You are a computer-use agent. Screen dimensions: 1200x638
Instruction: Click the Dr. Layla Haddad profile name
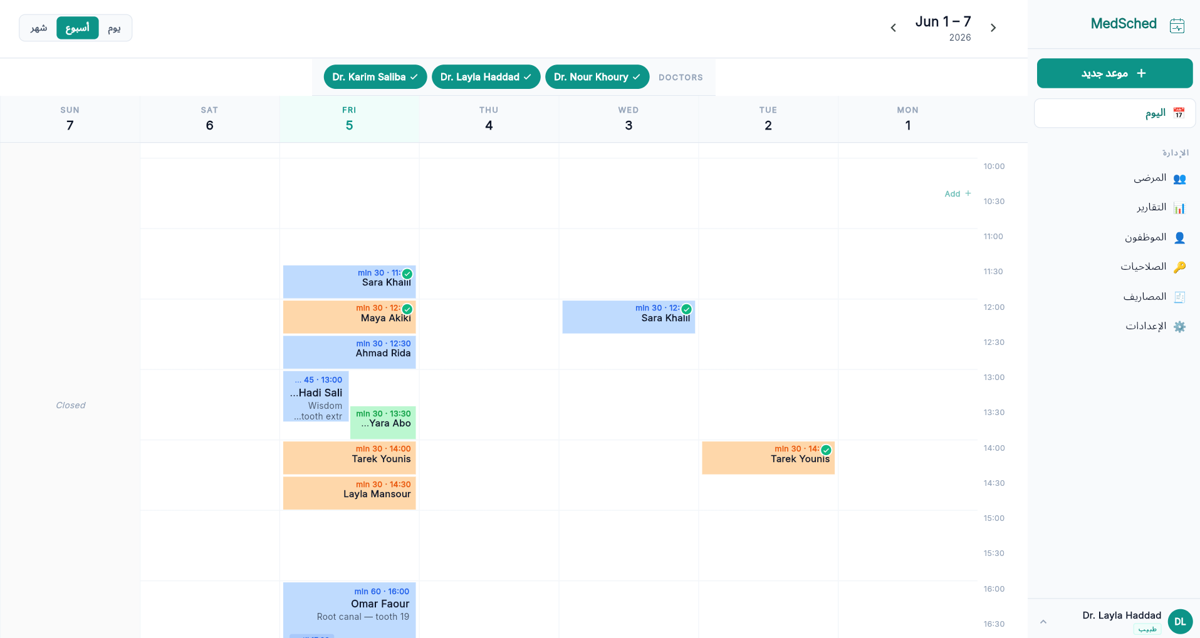(1122, 615)
